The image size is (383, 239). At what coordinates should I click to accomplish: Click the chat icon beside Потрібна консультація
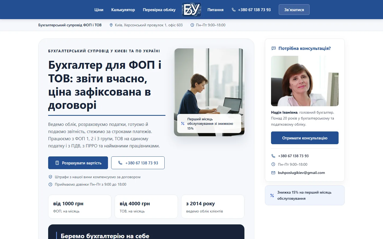coord(273,48)
